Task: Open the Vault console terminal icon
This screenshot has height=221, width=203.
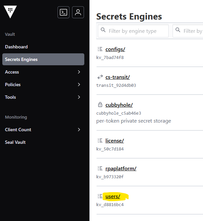Action: point(63,12)
